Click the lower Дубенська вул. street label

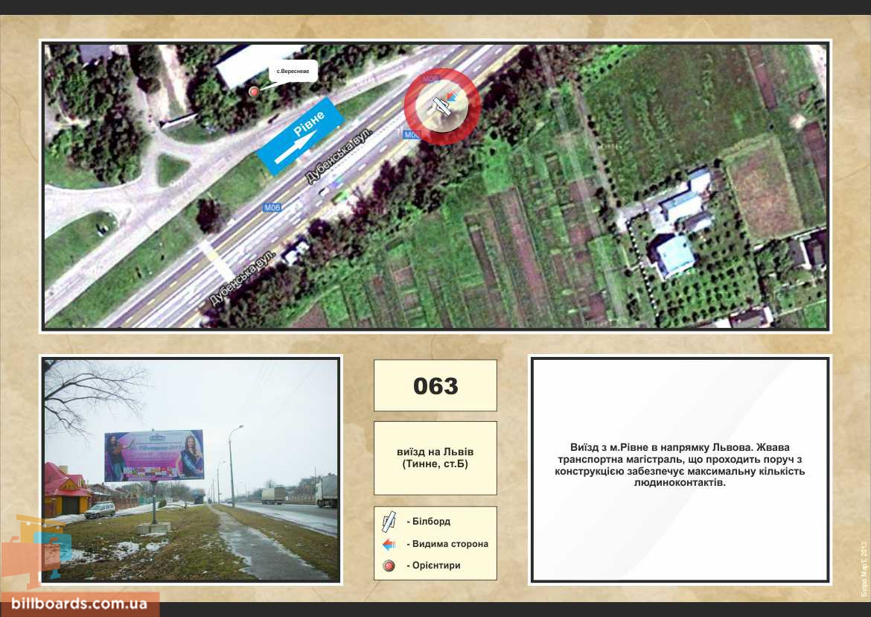pyautogui.click(x=242, y=279)
